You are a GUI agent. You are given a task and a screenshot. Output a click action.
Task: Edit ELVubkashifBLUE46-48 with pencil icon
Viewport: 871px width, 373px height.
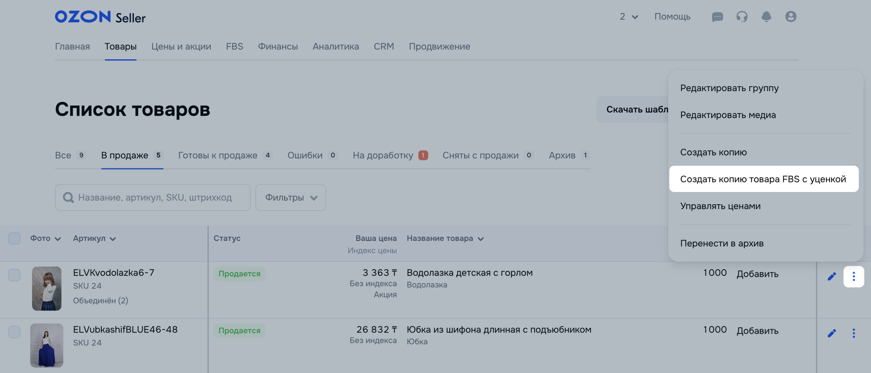pos(832,333)
